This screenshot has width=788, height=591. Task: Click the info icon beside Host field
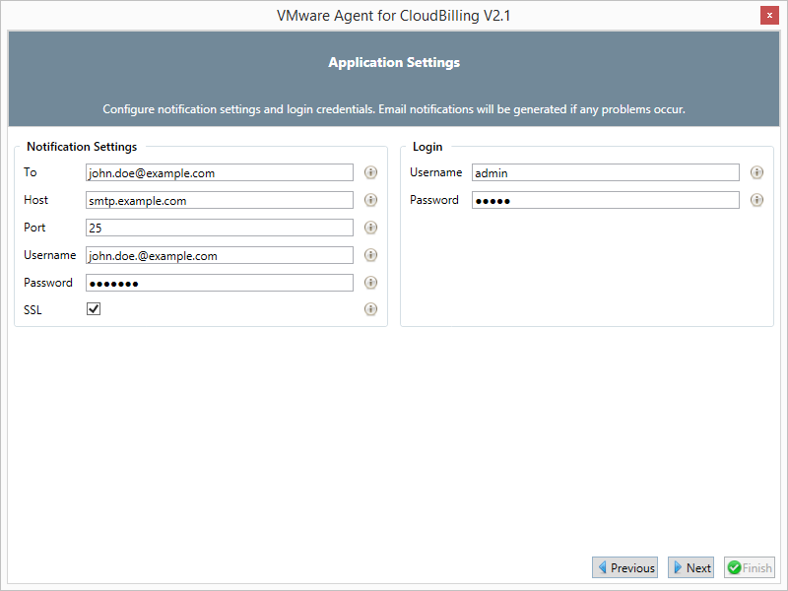point(370,200)
